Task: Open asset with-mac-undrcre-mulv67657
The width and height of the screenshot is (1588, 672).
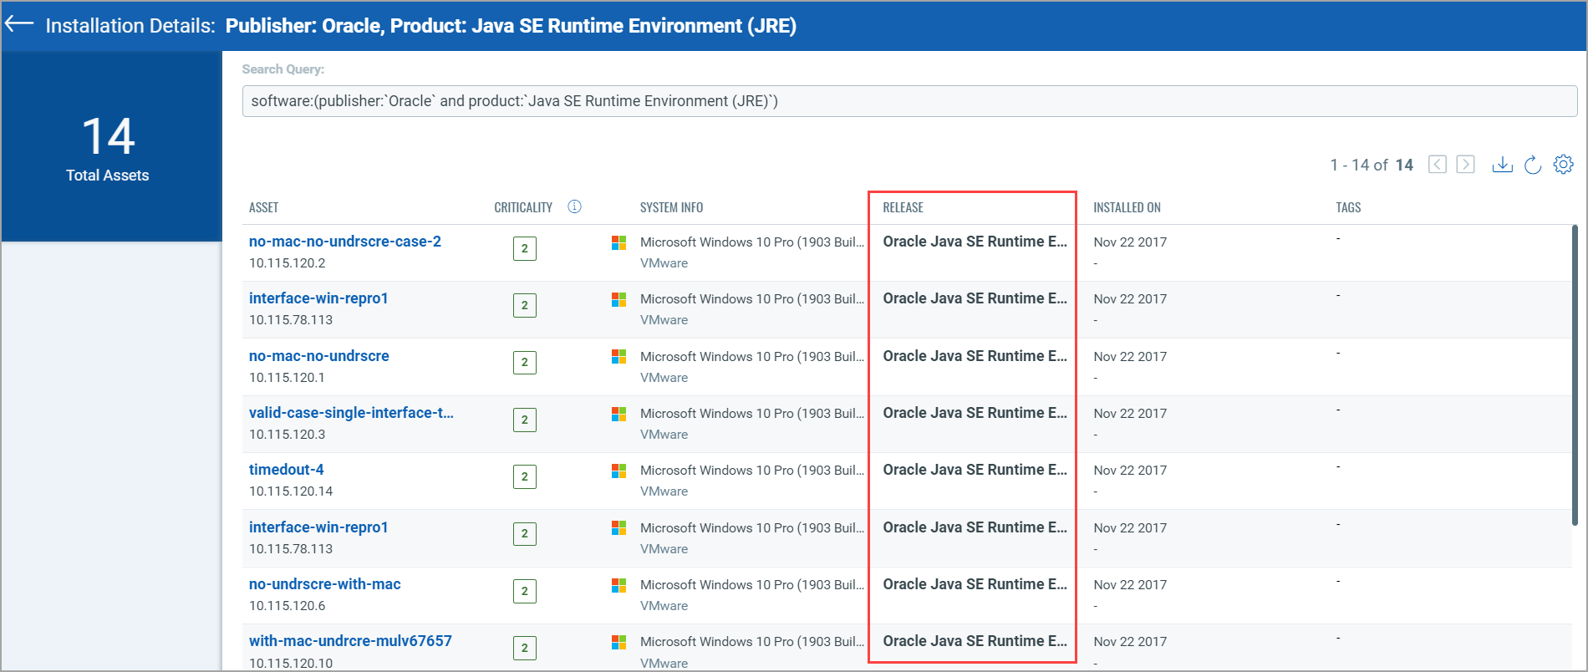Action: click(x=350, y=641)
